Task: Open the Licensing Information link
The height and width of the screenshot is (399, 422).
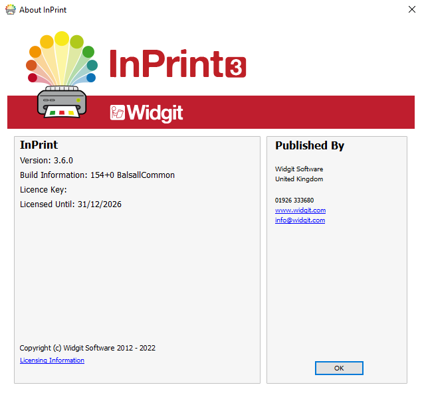Action: click(x=52, y=360)
